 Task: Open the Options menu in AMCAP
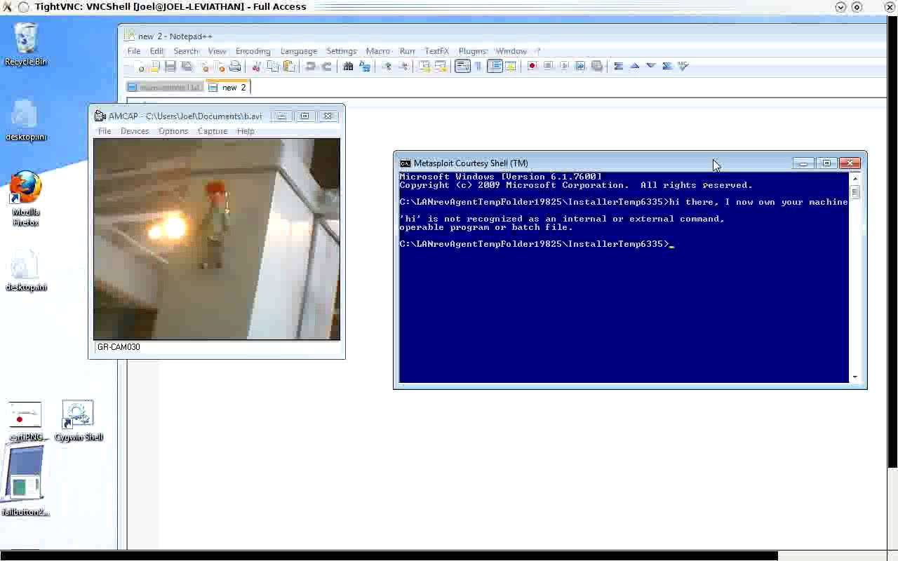click(x=173, y=131)
